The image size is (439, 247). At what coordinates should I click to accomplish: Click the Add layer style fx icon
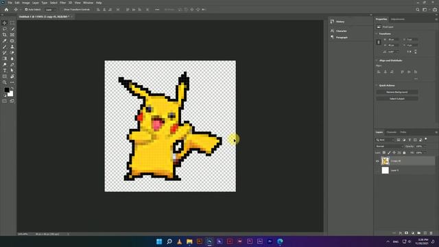(x=401, y=233)
